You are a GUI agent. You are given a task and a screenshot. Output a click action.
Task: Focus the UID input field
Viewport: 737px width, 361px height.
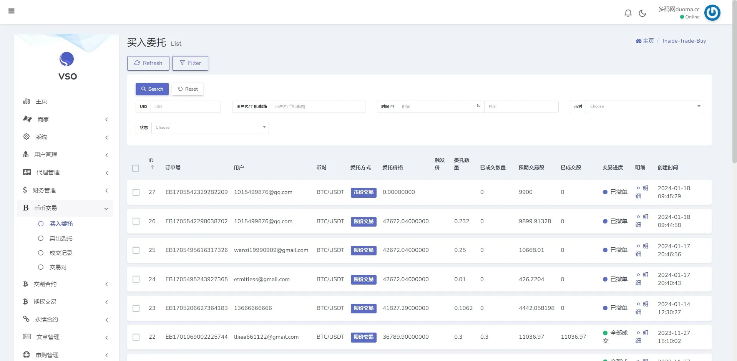(185, 107)
